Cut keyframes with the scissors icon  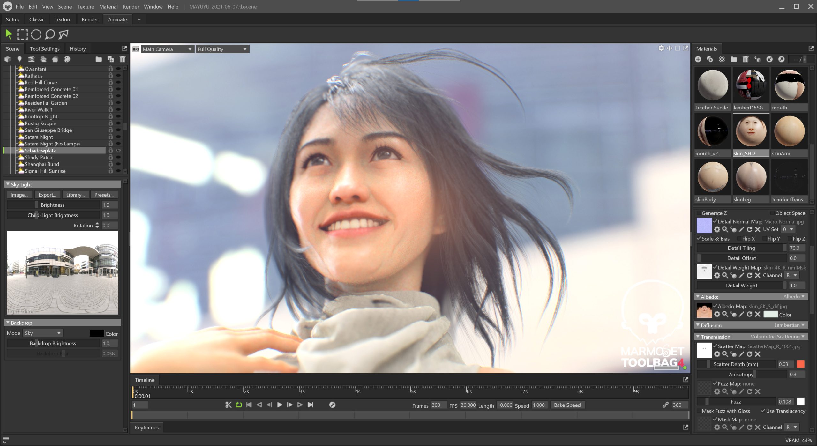click(228, 405)
